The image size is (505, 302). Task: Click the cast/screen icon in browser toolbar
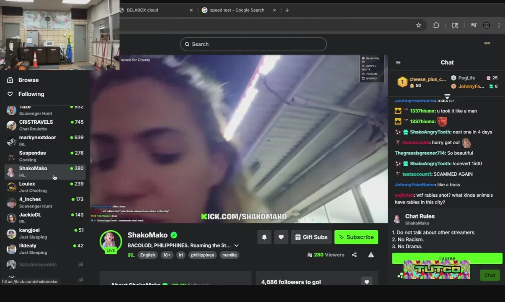[x=455, y=25]
